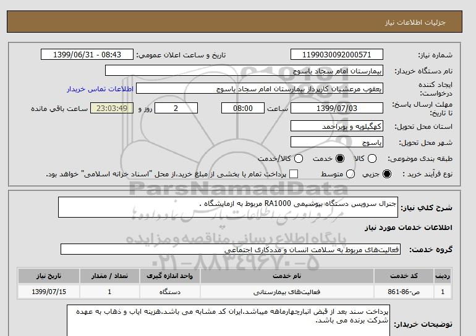Choose the جزیی purchase type radio
This screenshot has width=476, height=336.
[387, 174]
